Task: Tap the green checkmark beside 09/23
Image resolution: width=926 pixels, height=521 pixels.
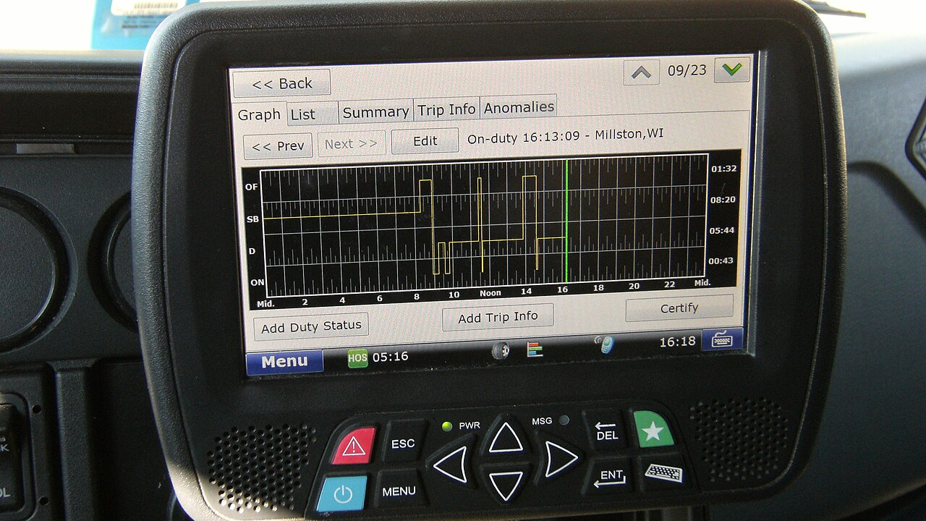Action: tap(731, 70)
